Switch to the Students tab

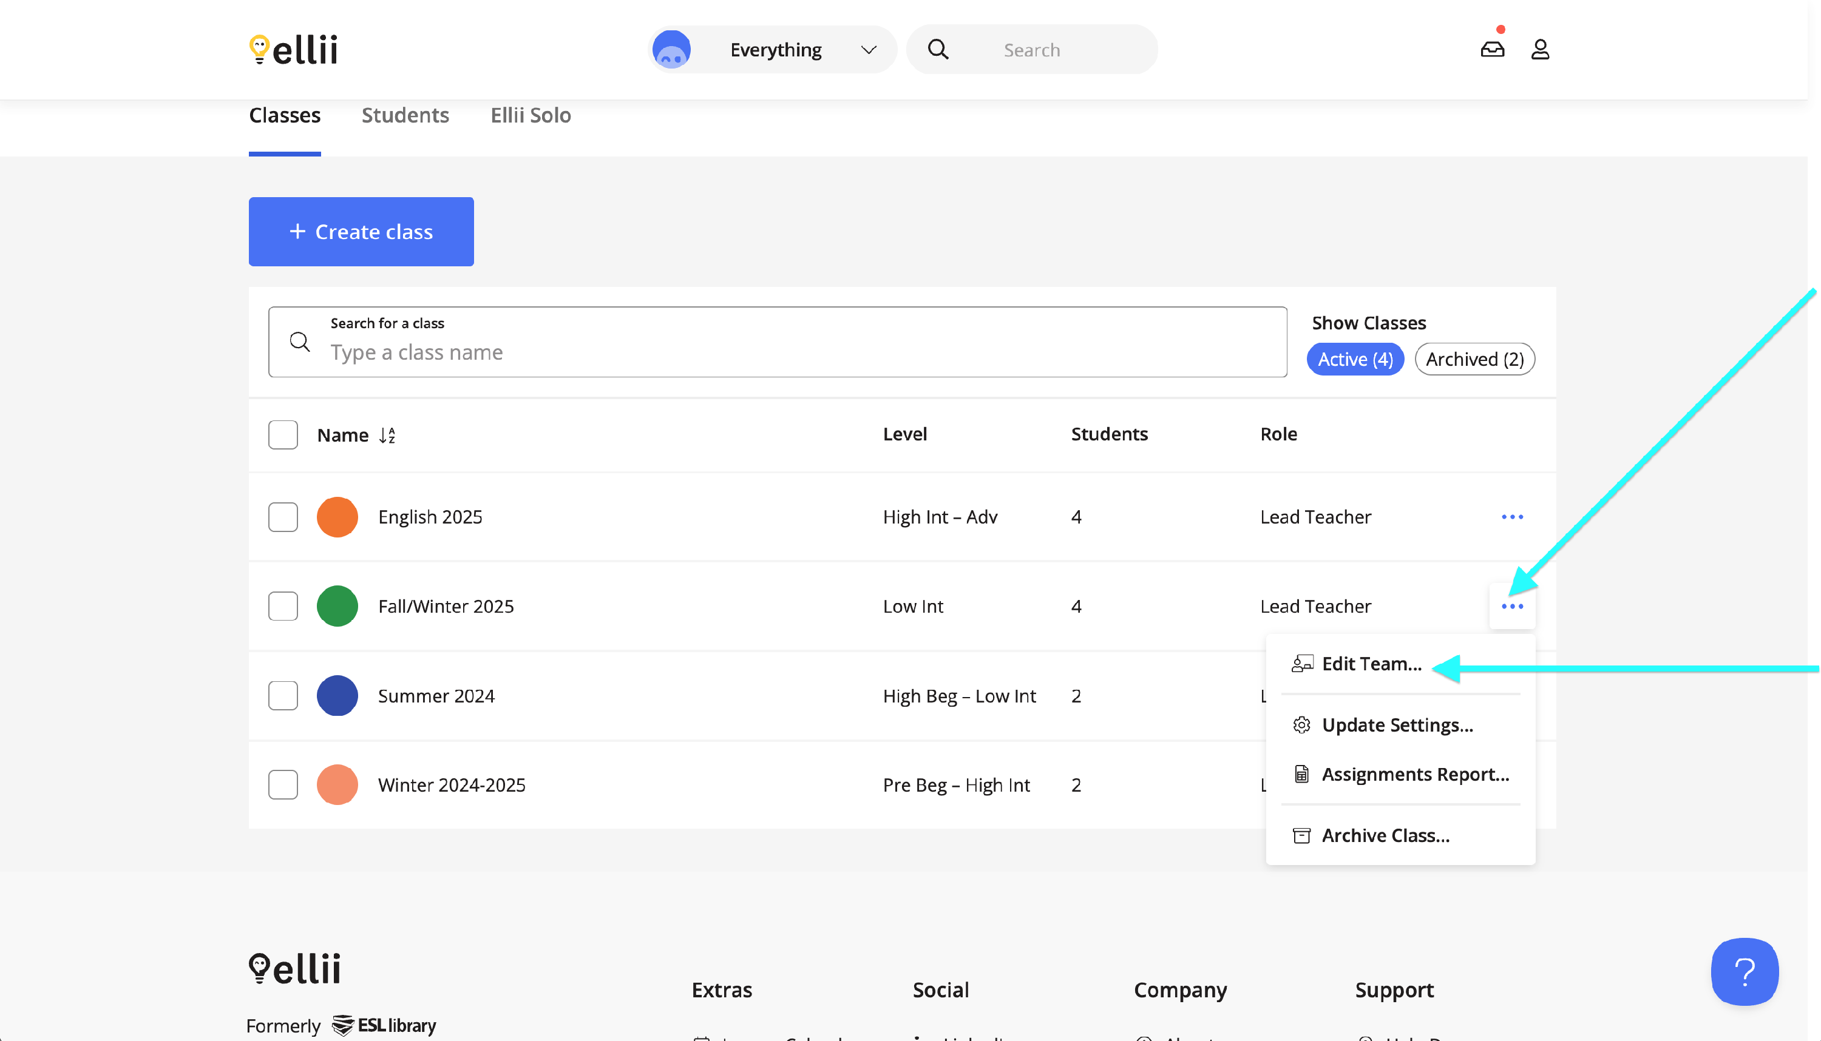click(405, 115)
